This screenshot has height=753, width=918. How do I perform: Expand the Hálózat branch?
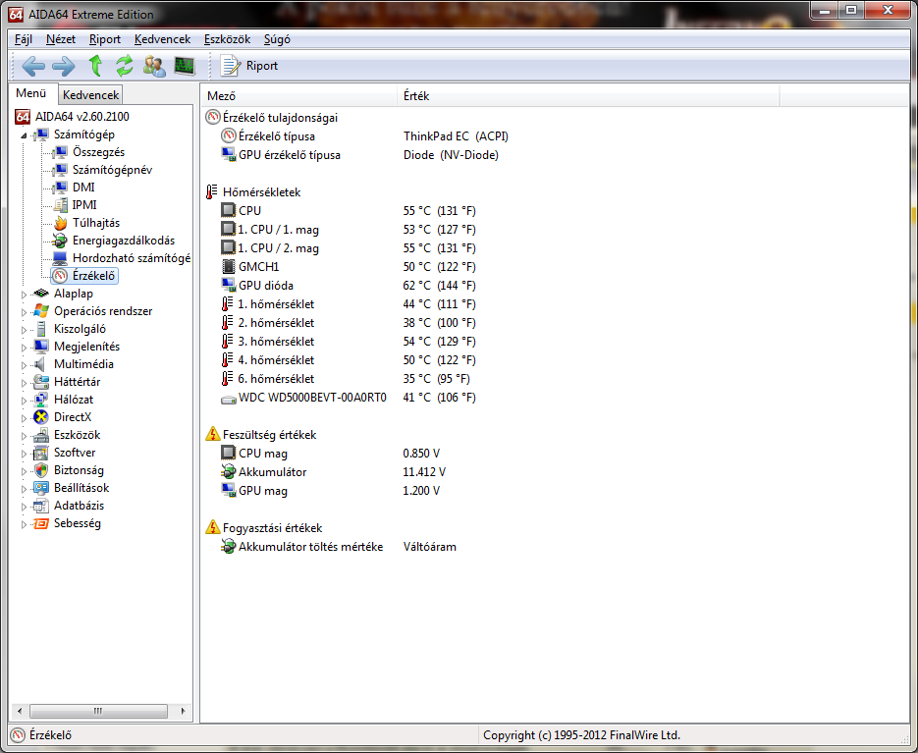coord(24,401)
